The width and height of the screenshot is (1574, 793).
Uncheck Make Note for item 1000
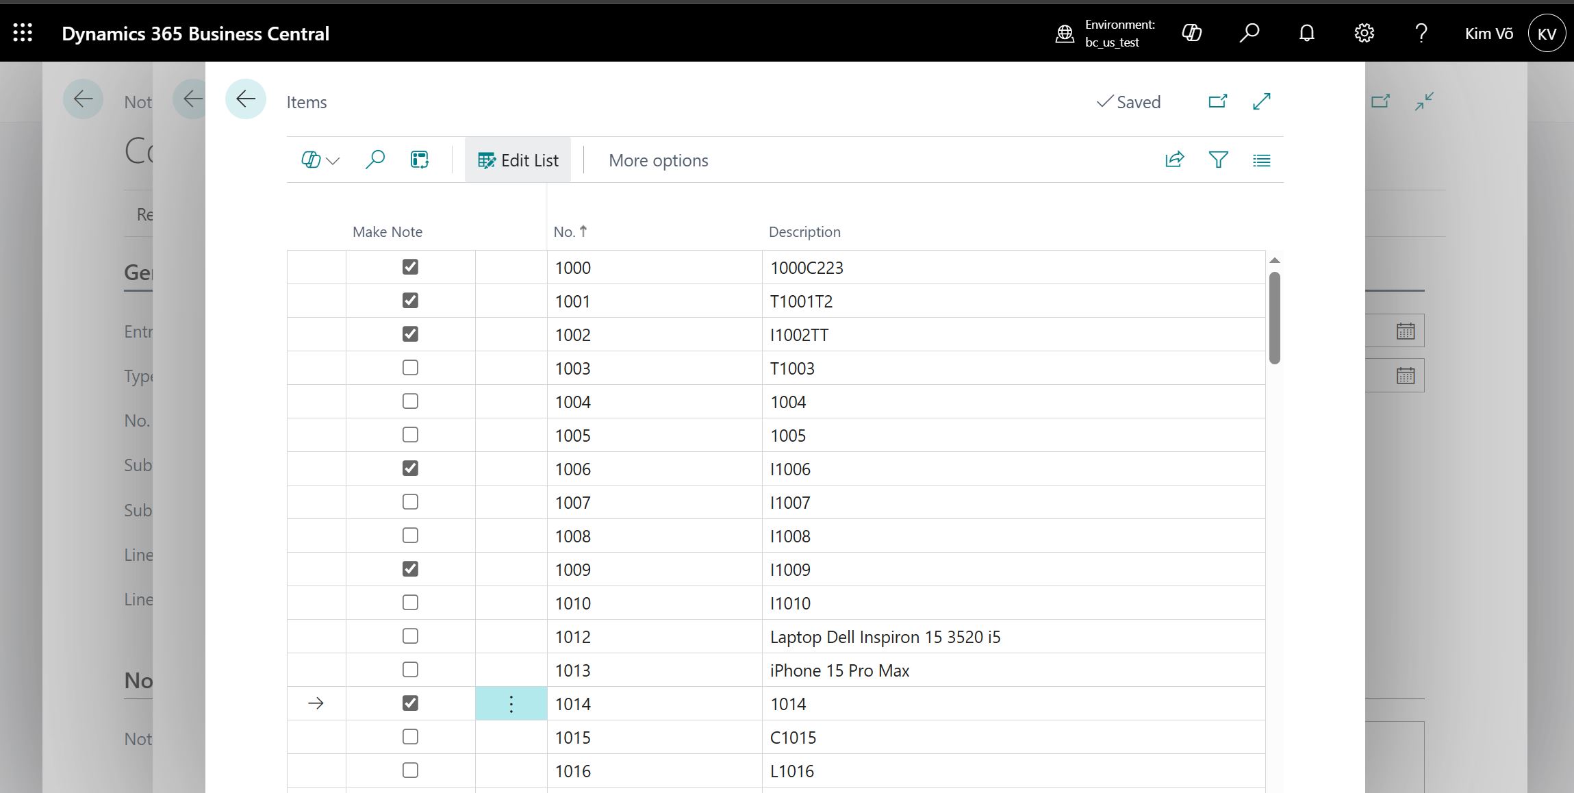point(410,267)
